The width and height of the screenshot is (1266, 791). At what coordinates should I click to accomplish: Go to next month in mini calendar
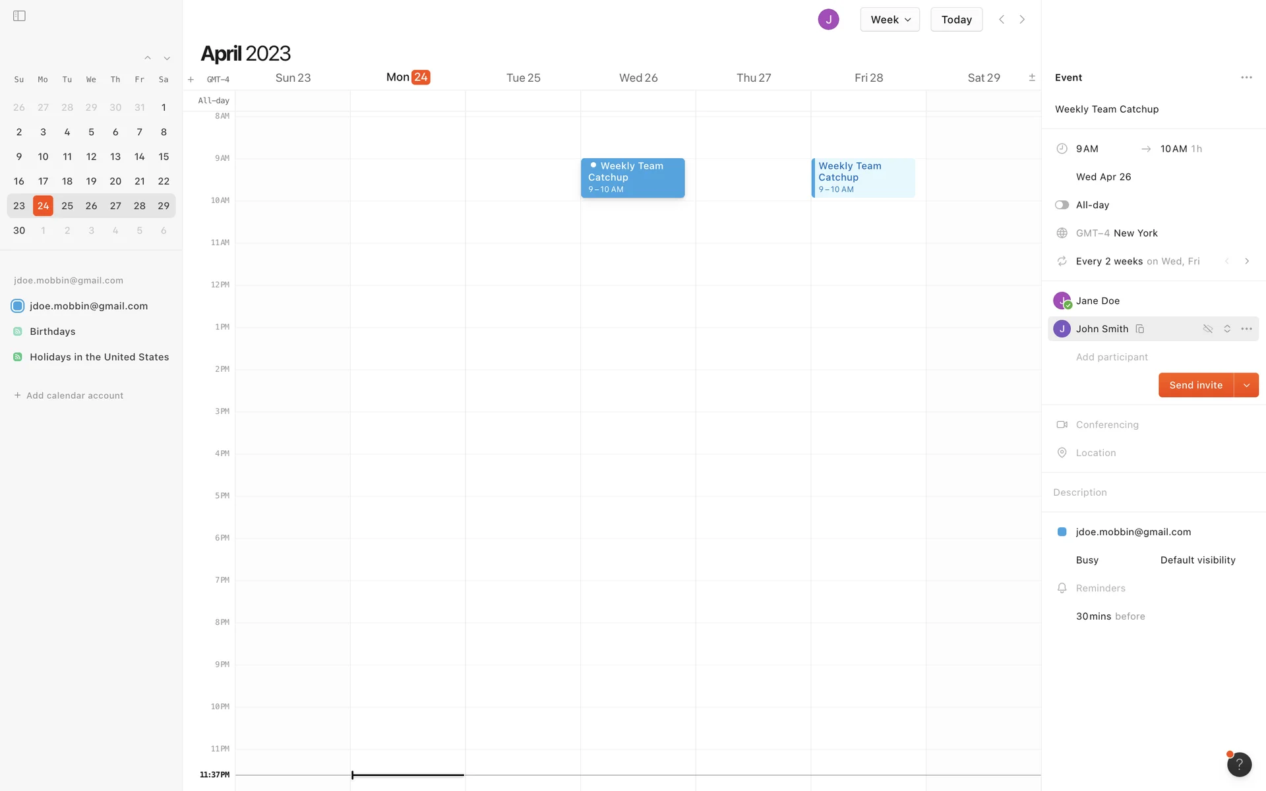coord(167,59)
